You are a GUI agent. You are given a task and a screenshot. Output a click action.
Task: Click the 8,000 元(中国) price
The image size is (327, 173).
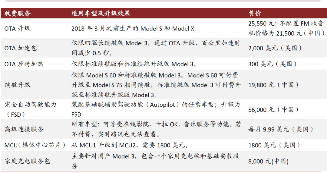[268, 161]
